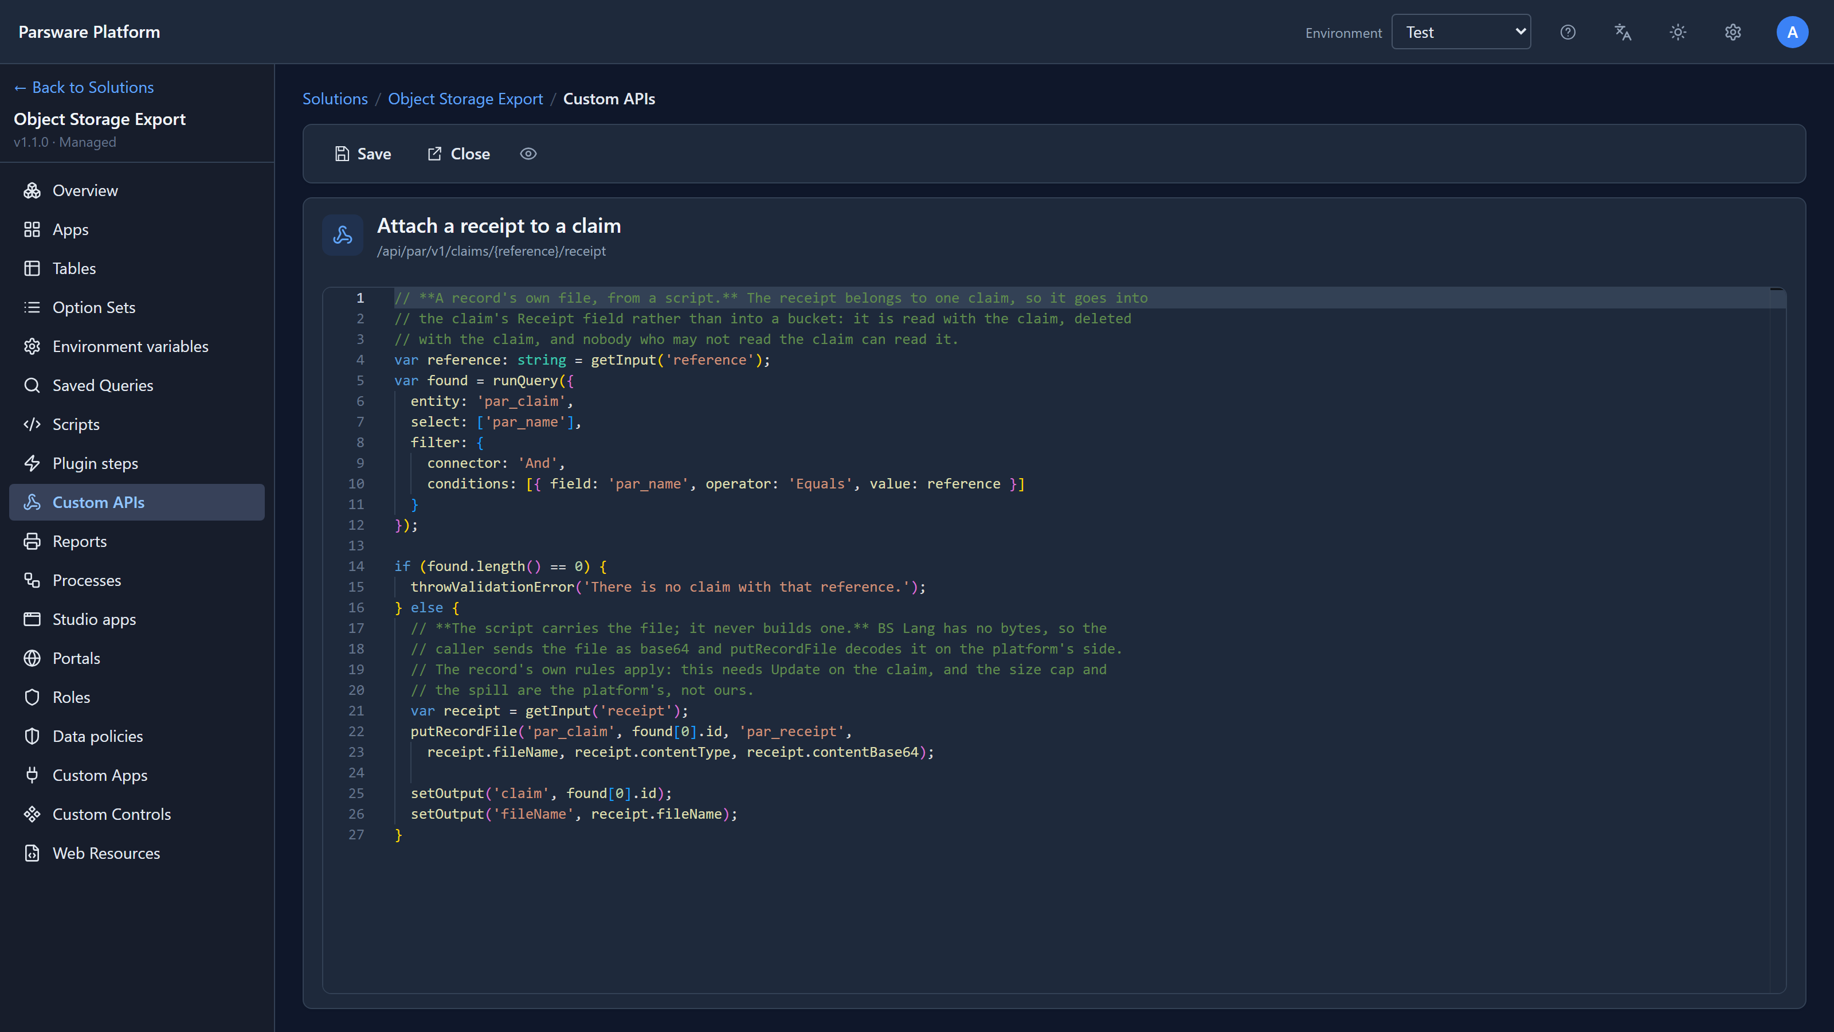Click the language translation icon
This screenshot has height=1032, width=1834.
point(1623,32)
